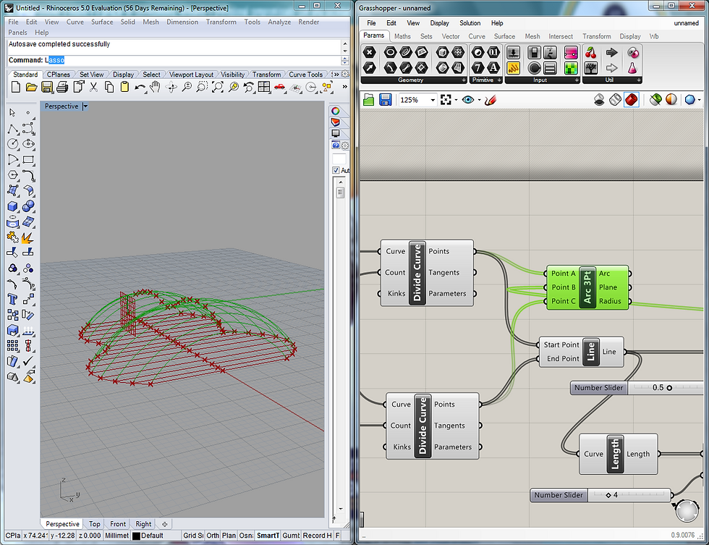Click the 0.5 Number Slider track

[666, 388]
